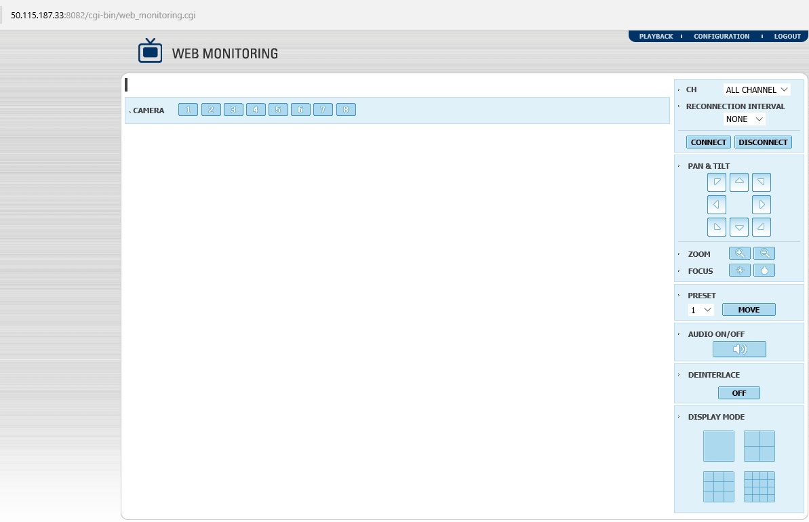Toggle audio on/off with the speaker button
The width and height of the screenshot is (809, 522).
(x=738, y=349)
